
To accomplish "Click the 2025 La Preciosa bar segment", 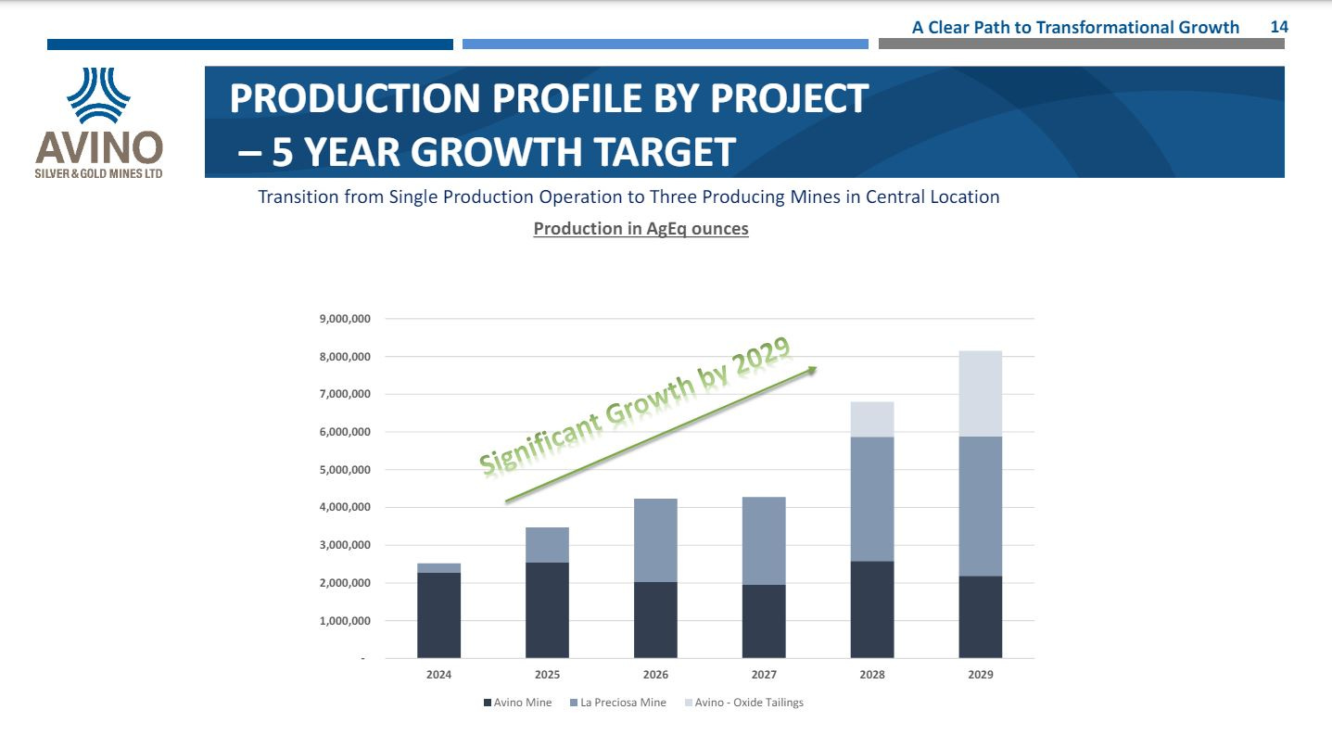I will coord(547,545).
